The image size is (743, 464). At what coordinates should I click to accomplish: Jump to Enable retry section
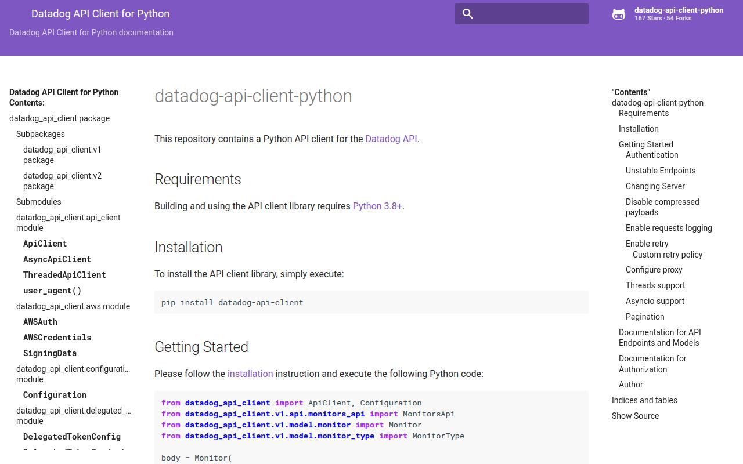647,244
